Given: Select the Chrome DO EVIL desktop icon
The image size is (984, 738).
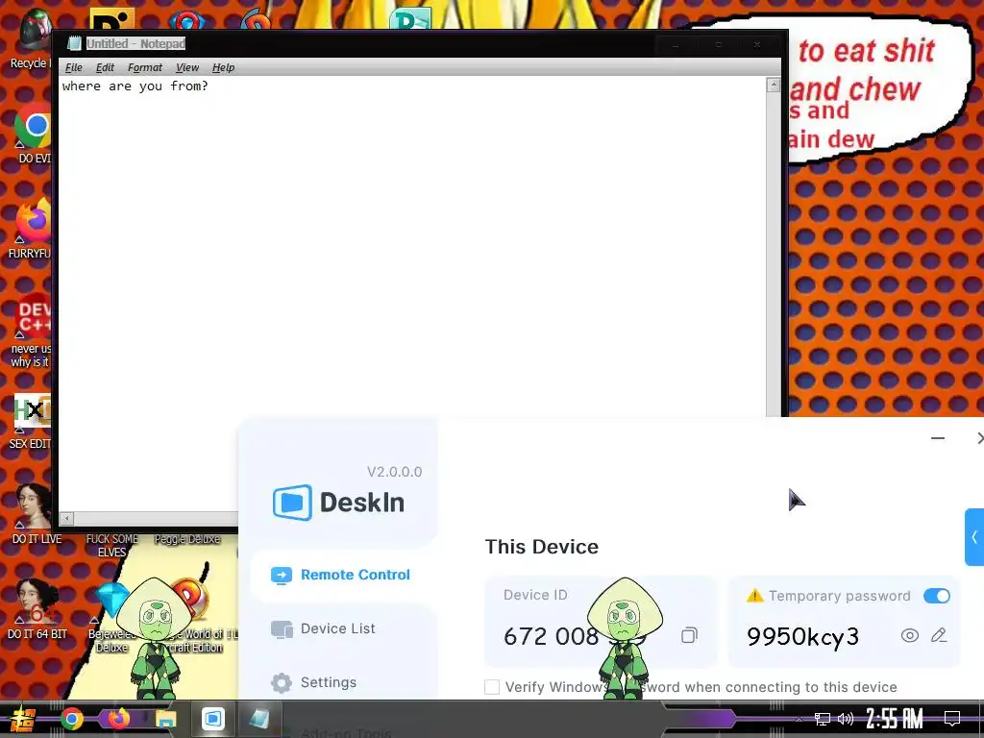Looking at the screenshot, I should point(33,133).
